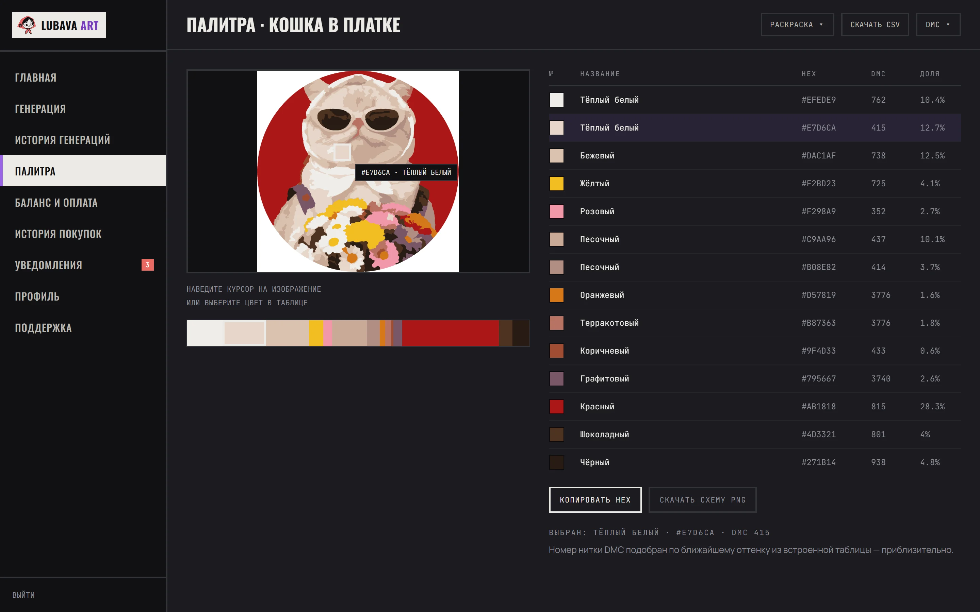This screenshot has width=980, height=612.
Task: Click the Доля column header
Action: [929, 74]
